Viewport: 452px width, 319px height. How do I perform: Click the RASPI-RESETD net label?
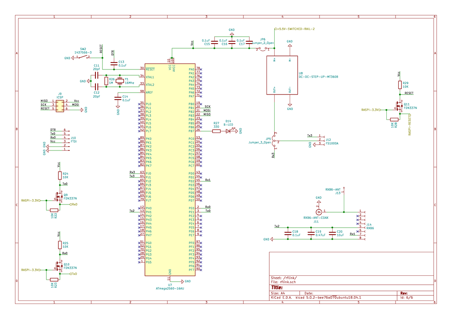coord(410,125)
